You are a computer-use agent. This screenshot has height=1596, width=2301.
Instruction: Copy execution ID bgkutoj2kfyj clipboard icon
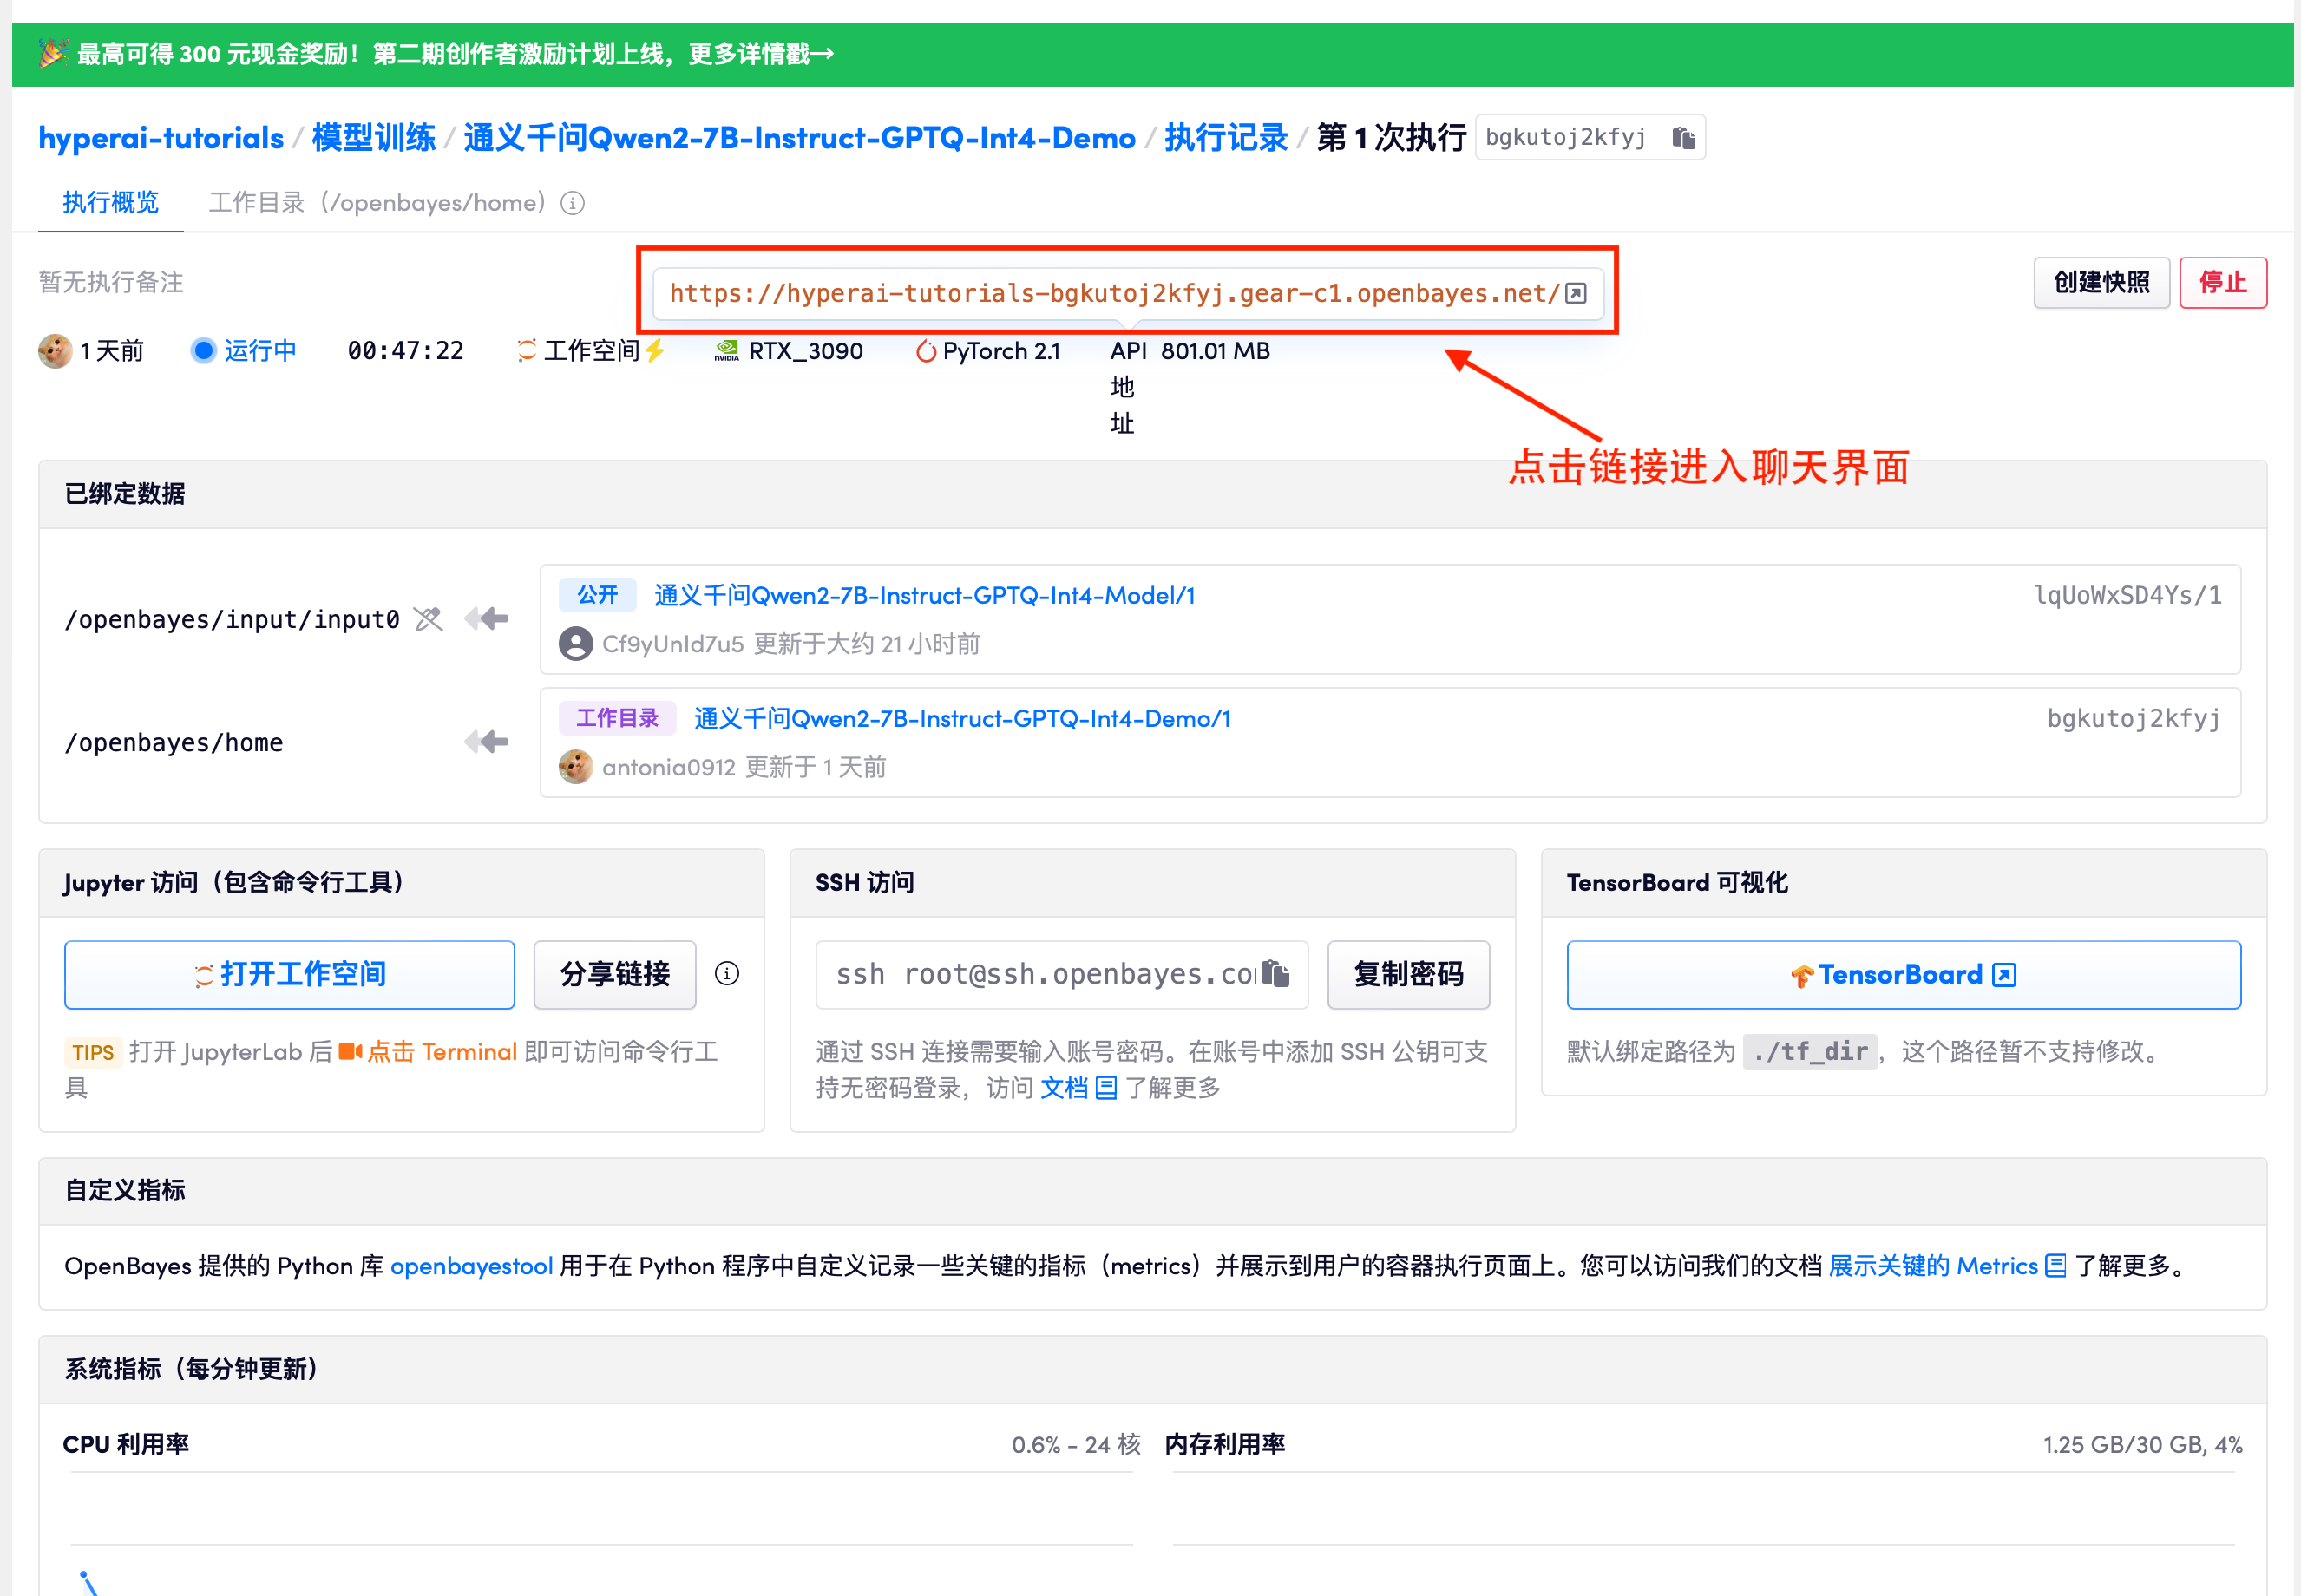click(x=1683, y=138)
